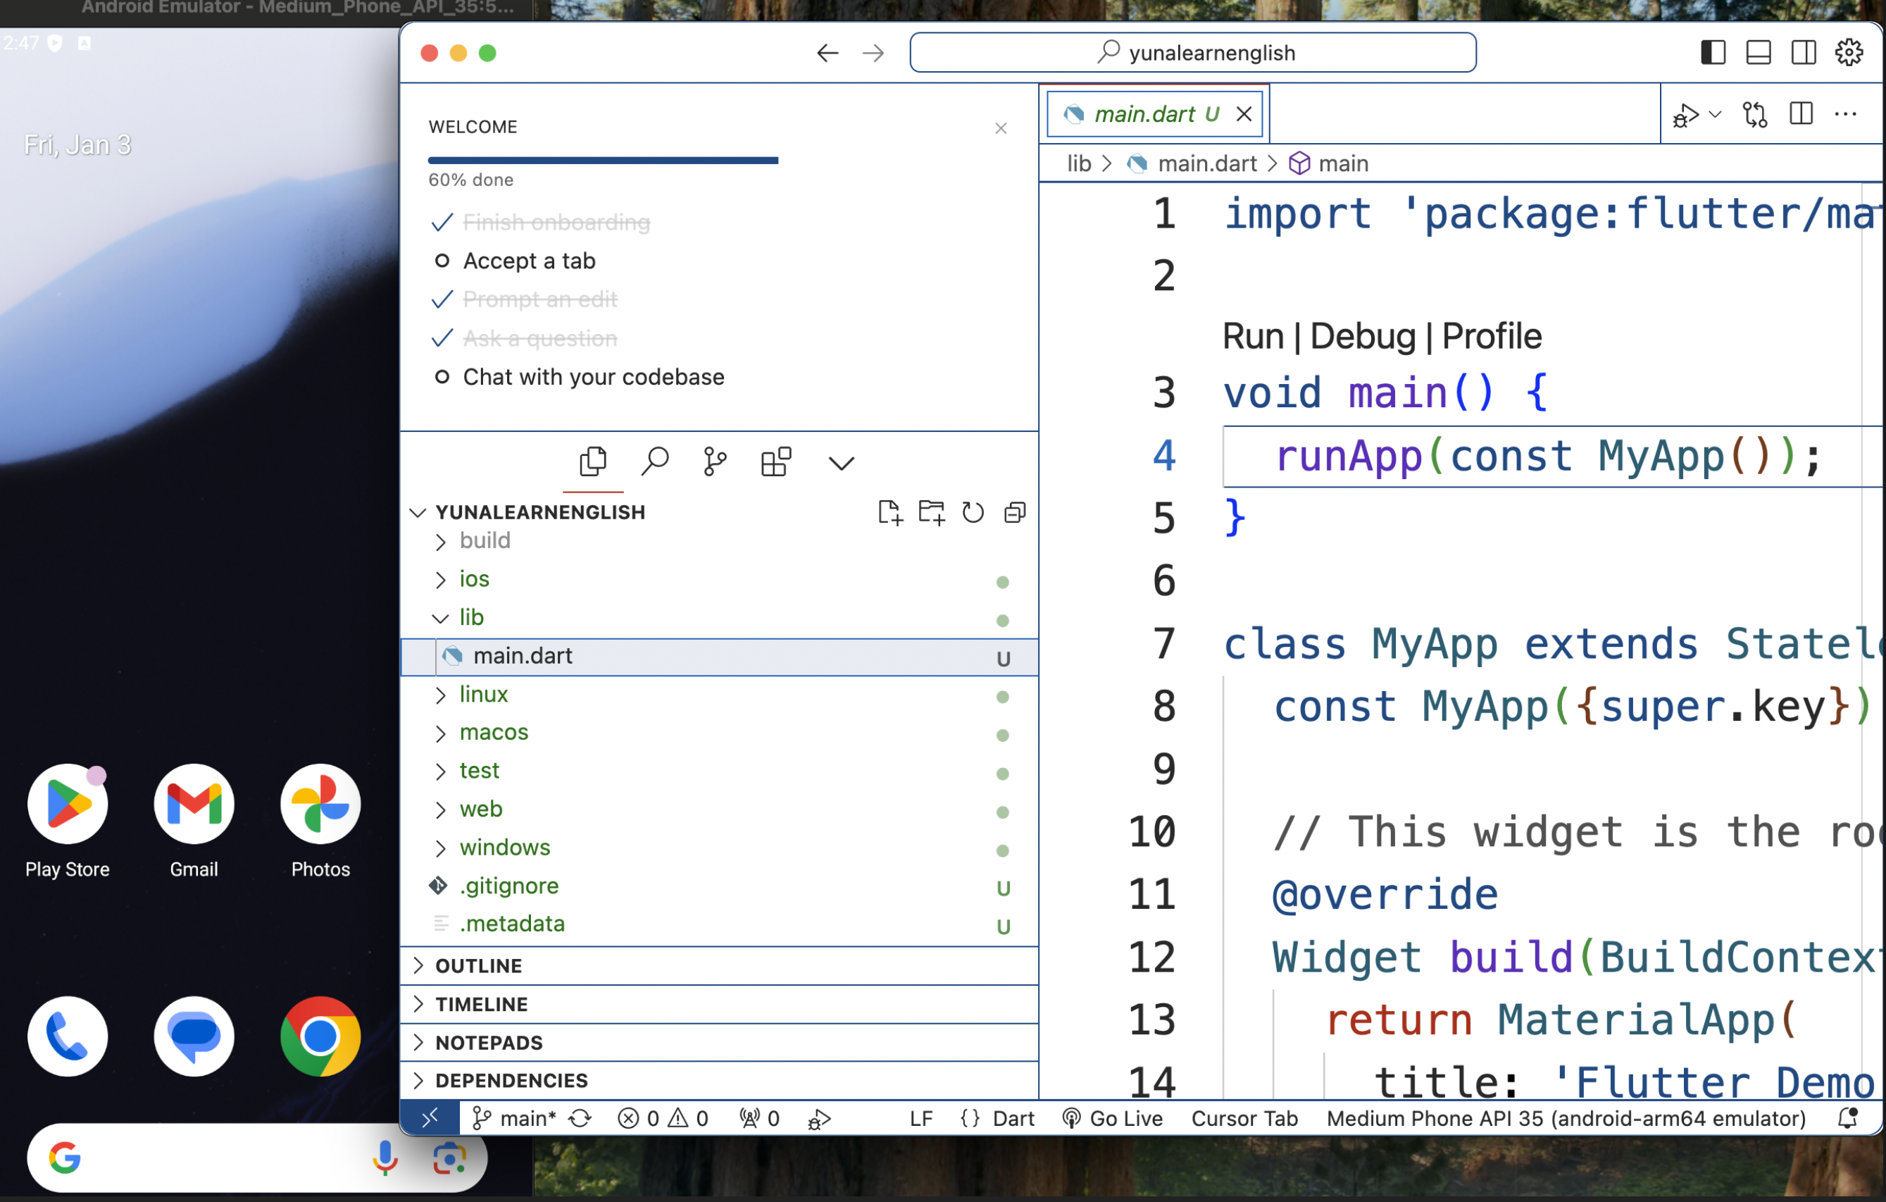Toggle the primary sidebar layout button

click(x=1713, y=53)
